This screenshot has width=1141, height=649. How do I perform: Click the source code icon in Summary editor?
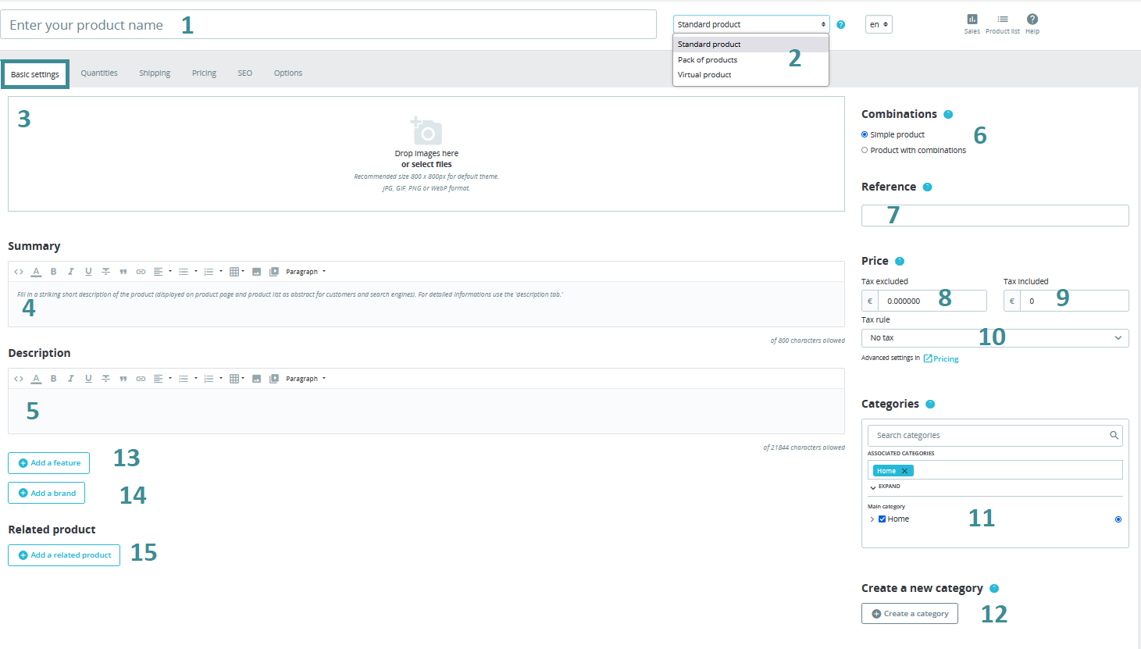point(19,272)
